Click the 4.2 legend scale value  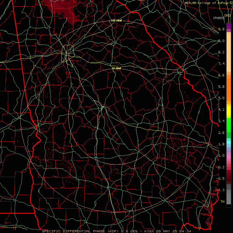click(221, 110)
